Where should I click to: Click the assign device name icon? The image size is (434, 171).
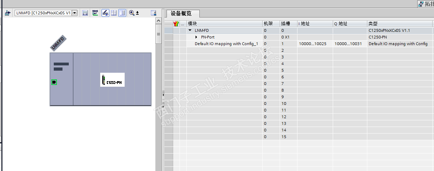(x=95, y=13)
